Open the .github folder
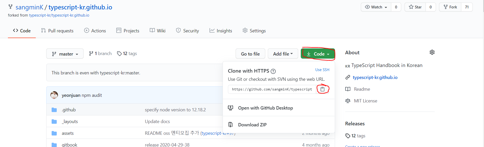Image resolution: width=484 pixels, height=147 pixels. click(x=69, y=110)
